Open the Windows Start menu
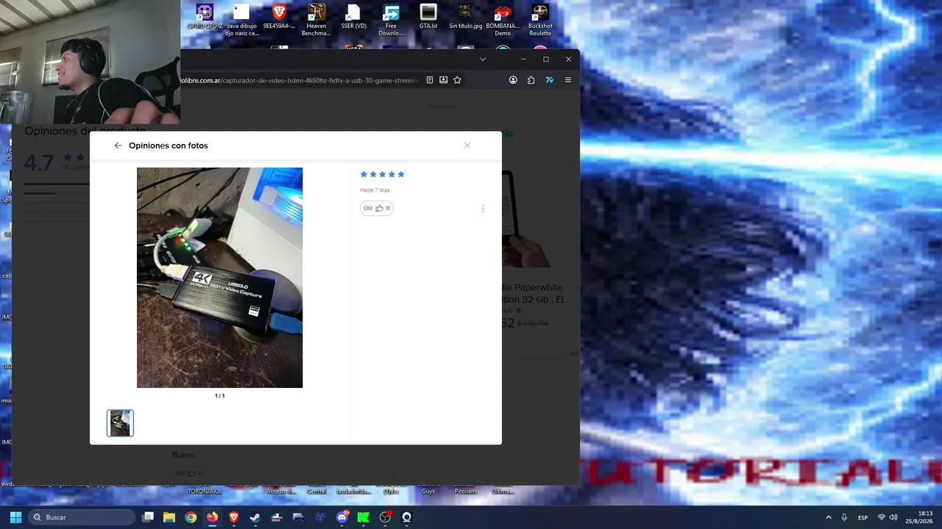Image resolution: width=942 pixels, height=529 pixels. (15, 517)
